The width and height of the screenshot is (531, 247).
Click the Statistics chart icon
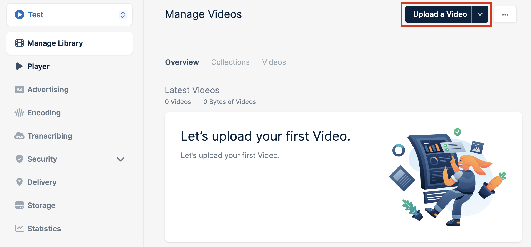(x=19, y=228)
